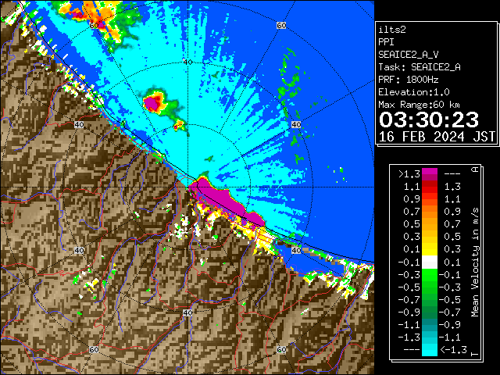Click the "60" ring label in the northwest
500x375 pixels.
94,26
